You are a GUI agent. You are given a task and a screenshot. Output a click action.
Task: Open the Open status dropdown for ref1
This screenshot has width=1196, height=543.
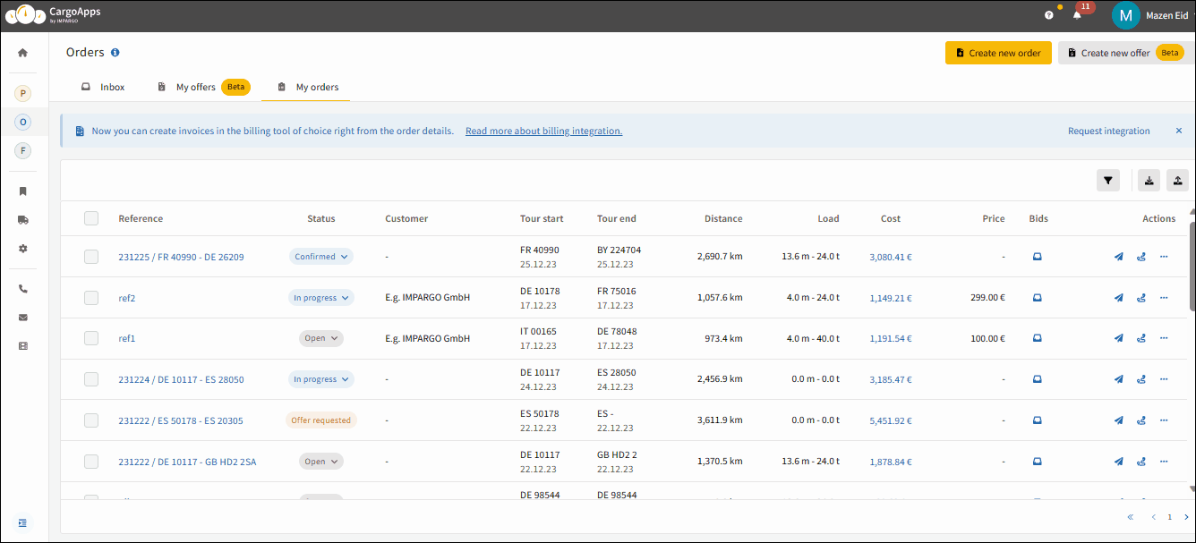tap(321, 338)
